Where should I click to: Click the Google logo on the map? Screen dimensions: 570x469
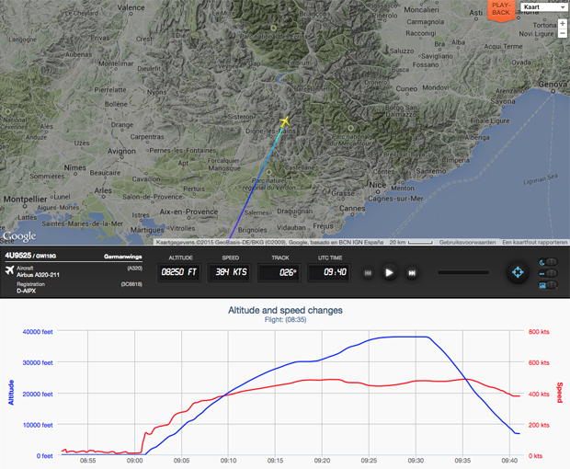click(19, 236)
